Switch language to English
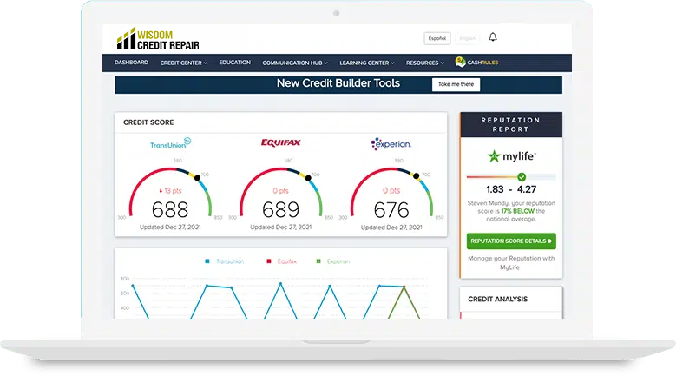Viewport: 676px width, 376px height. (468, 38)
